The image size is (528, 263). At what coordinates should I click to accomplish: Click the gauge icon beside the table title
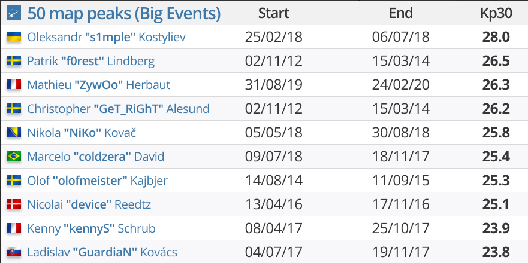click(x=14, y=13)
